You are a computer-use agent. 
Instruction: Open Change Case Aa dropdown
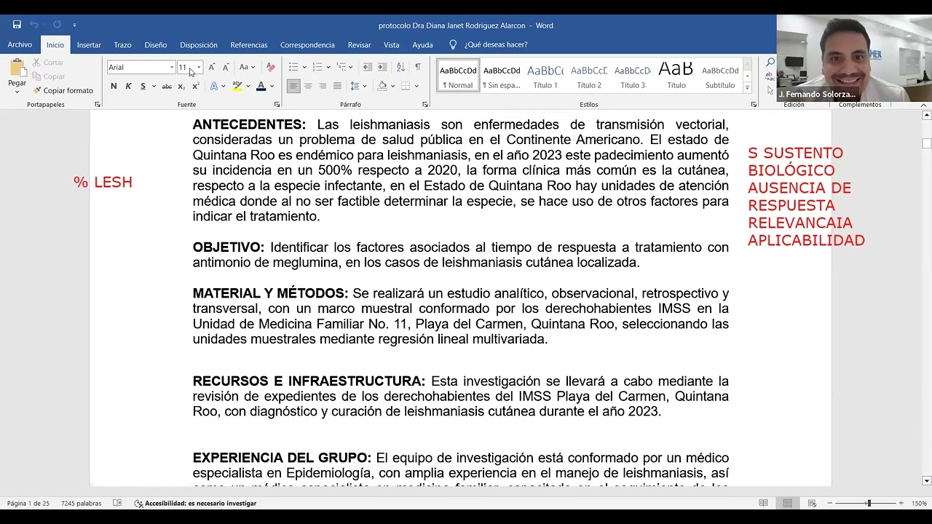pos(247,67)
